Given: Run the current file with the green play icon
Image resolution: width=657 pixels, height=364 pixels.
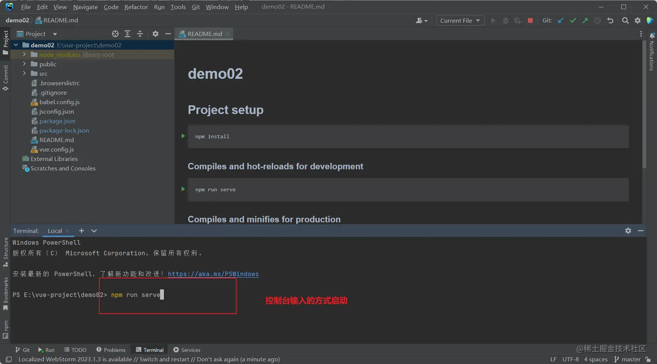Looking at the screenshot, I should tap(493, 20).
